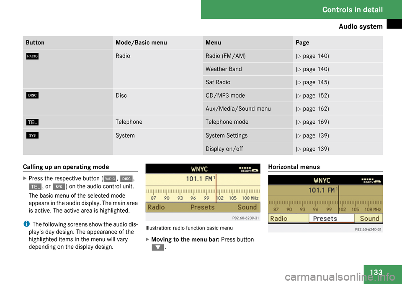The image size is (402, 284).
Task: Click the Sat Radio menu cell
Action: [248, 82]
